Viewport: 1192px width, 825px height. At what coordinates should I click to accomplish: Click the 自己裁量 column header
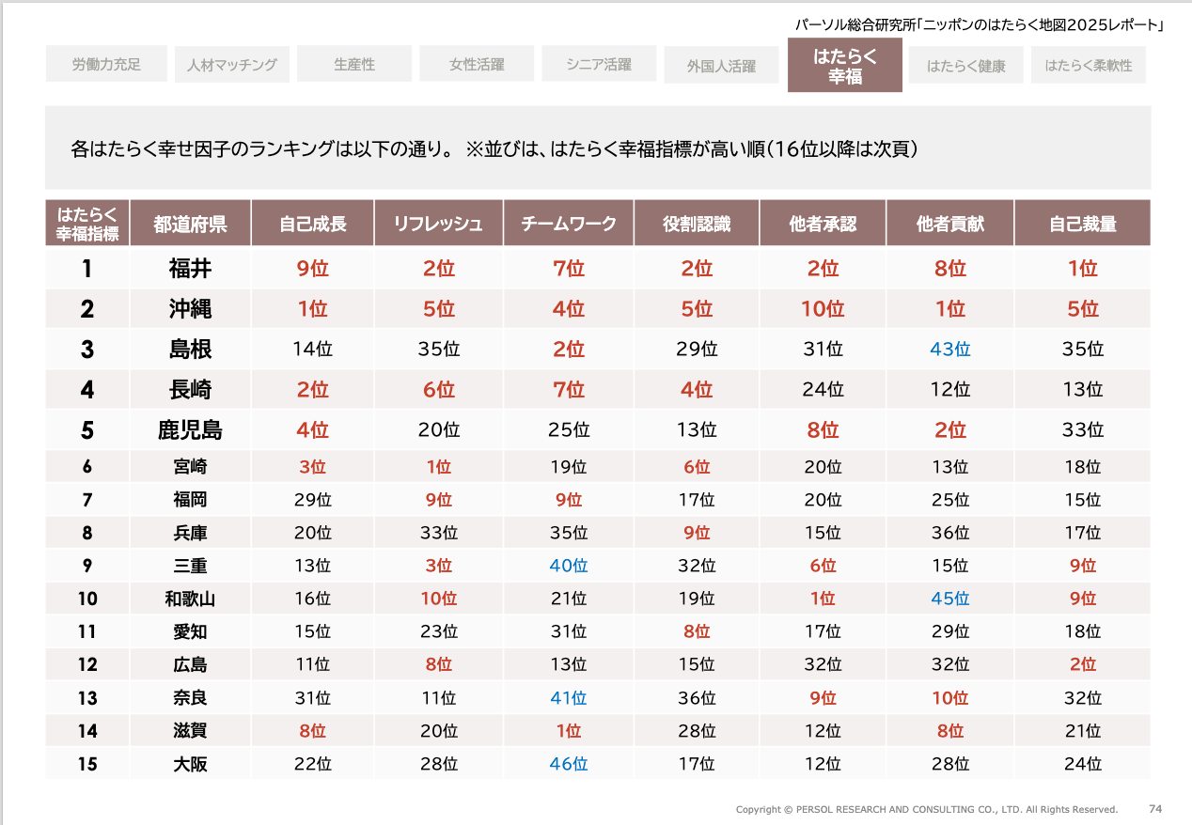[1082, 224]
